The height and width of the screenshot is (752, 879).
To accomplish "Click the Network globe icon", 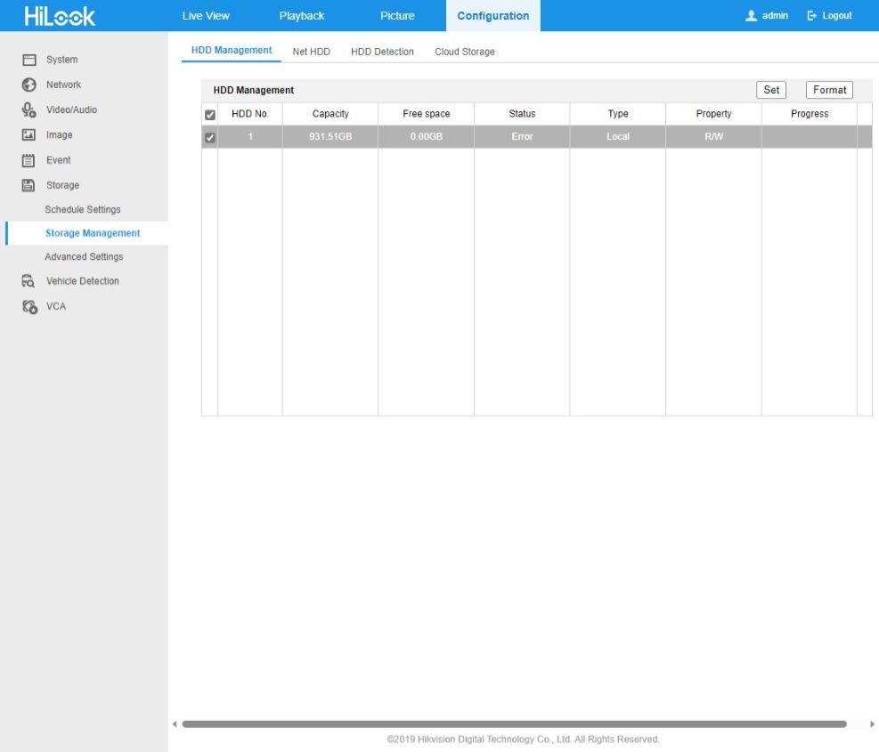I will point(28,85).
